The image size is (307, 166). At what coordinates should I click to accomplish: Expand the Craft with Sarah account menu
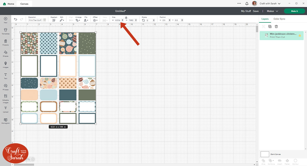click(x=270, y=4)
